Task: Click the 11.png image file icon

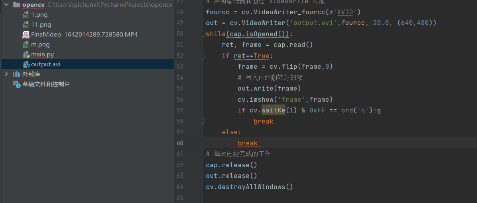Action: (x=26, y=25)
